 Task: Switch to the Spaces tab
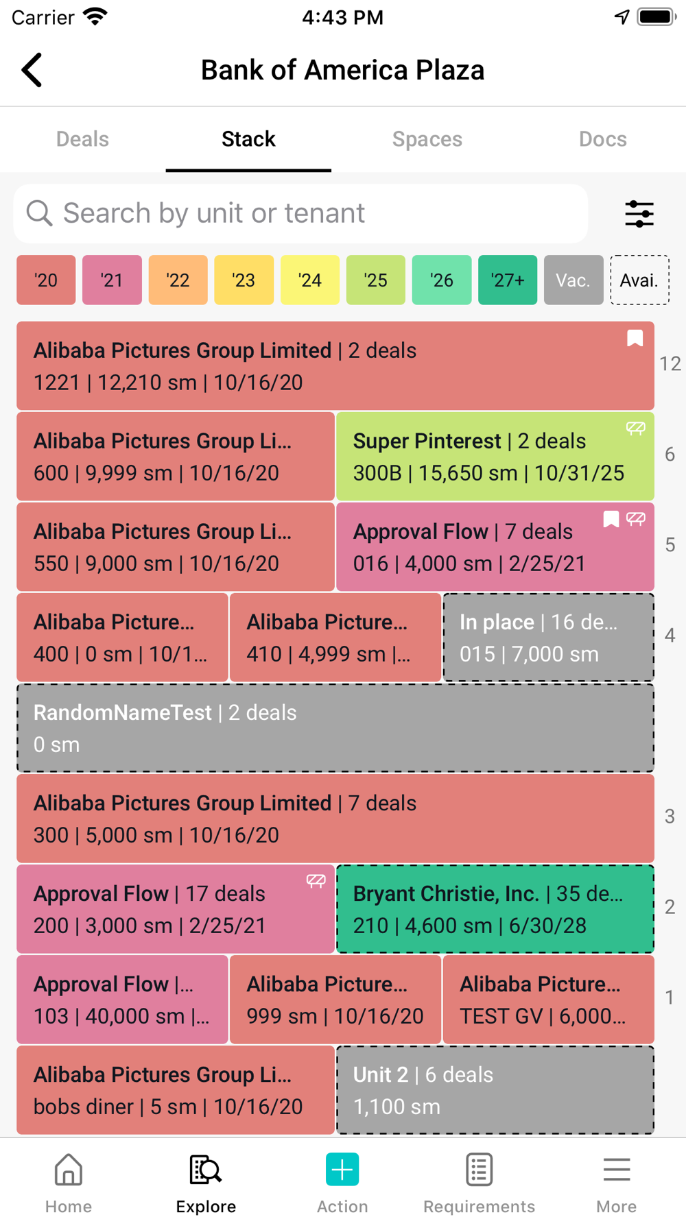tap(427, 139)
